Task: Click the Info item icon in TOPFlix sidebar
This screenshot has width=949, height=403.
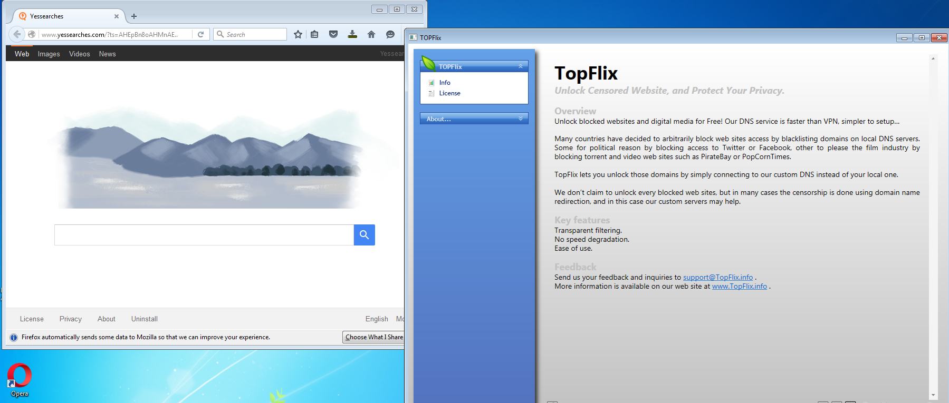Action: tap(432, 83)
